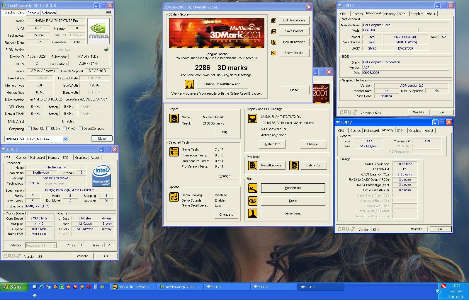This screenshot has width=469, height=300.
Task: Click the red system tray icon
Action: tap(443, 286)
